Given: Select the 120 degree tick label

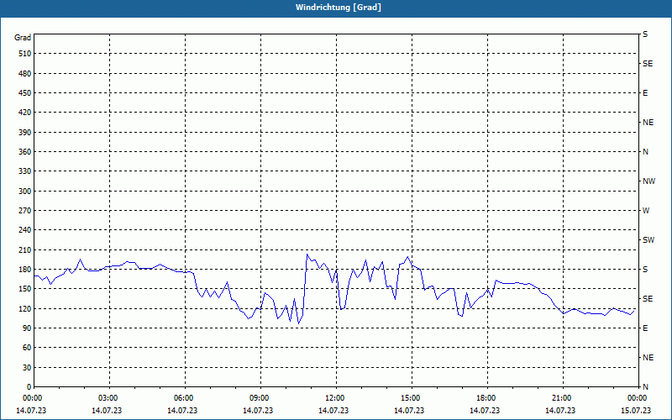Looking at the screenshot, I should [25, 308].
